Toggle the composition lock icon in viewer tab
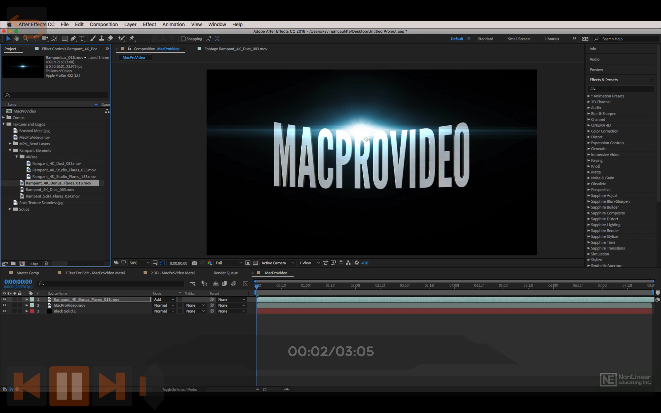 click(x=129, y=49)
